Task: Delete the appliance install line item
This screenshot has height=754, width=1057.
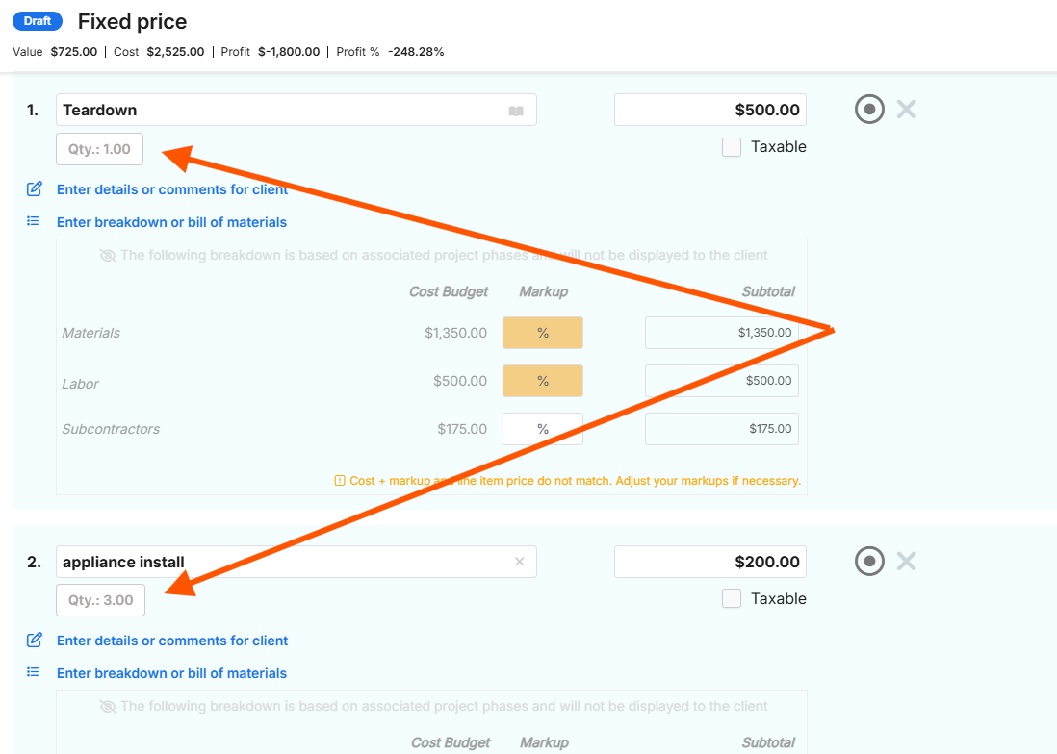Action: pyautogui.click(x=906, y=562)
